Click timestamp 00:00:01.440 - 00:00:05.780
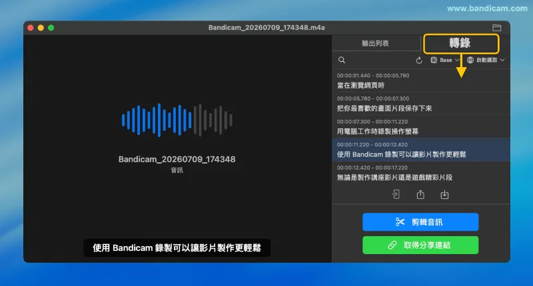533x286 pixels. pos(373,76)
